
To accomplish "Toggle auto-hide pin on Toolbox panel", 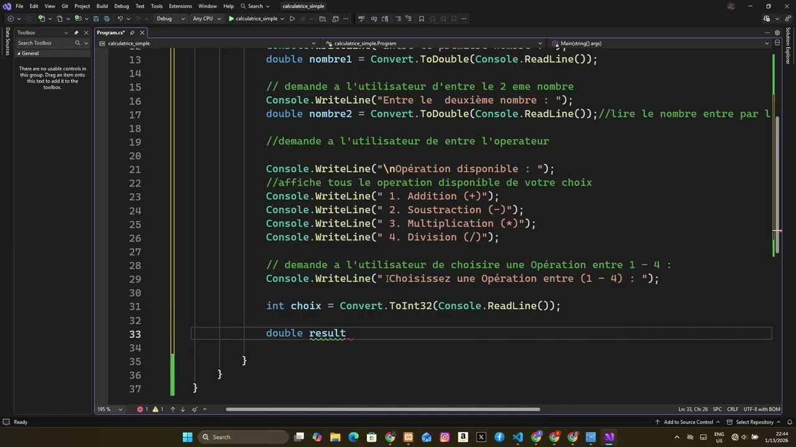I will (76, 32).
